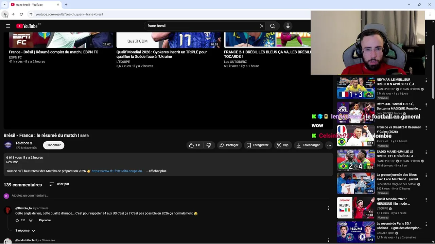Dislike the @Diavolo_tw comment
The height and width of the screenshot is (244, 435).
coord(31,220)
